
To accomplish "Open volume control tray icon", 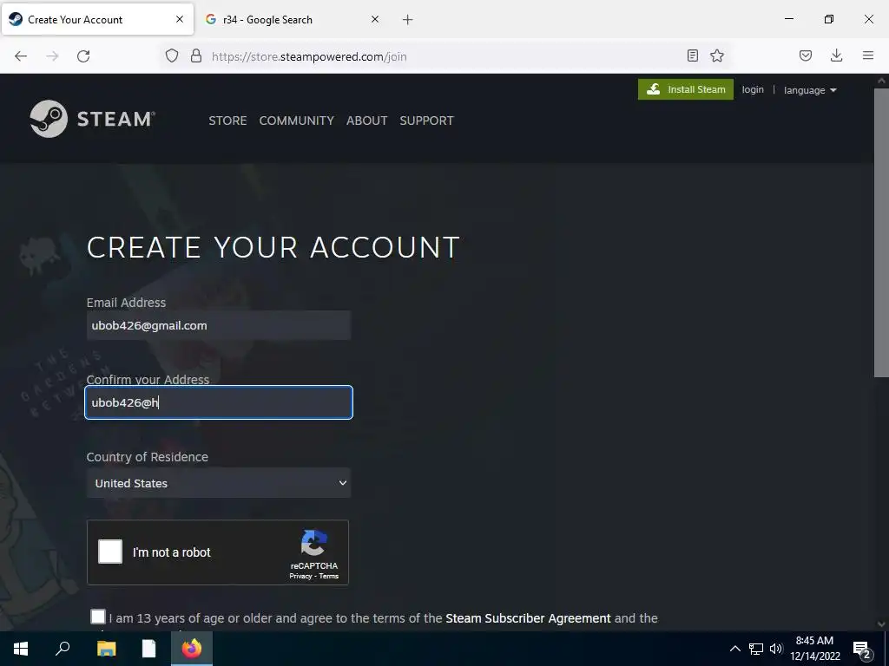I will coord(776,649).
